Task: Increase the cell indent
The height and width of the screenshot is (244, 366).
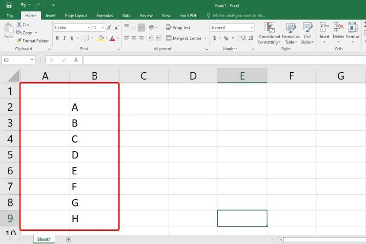Action: [x=159, y=38]
